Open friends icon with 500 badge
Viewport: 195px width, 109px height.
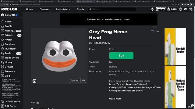pyautogui.click(x=158, y=9)
